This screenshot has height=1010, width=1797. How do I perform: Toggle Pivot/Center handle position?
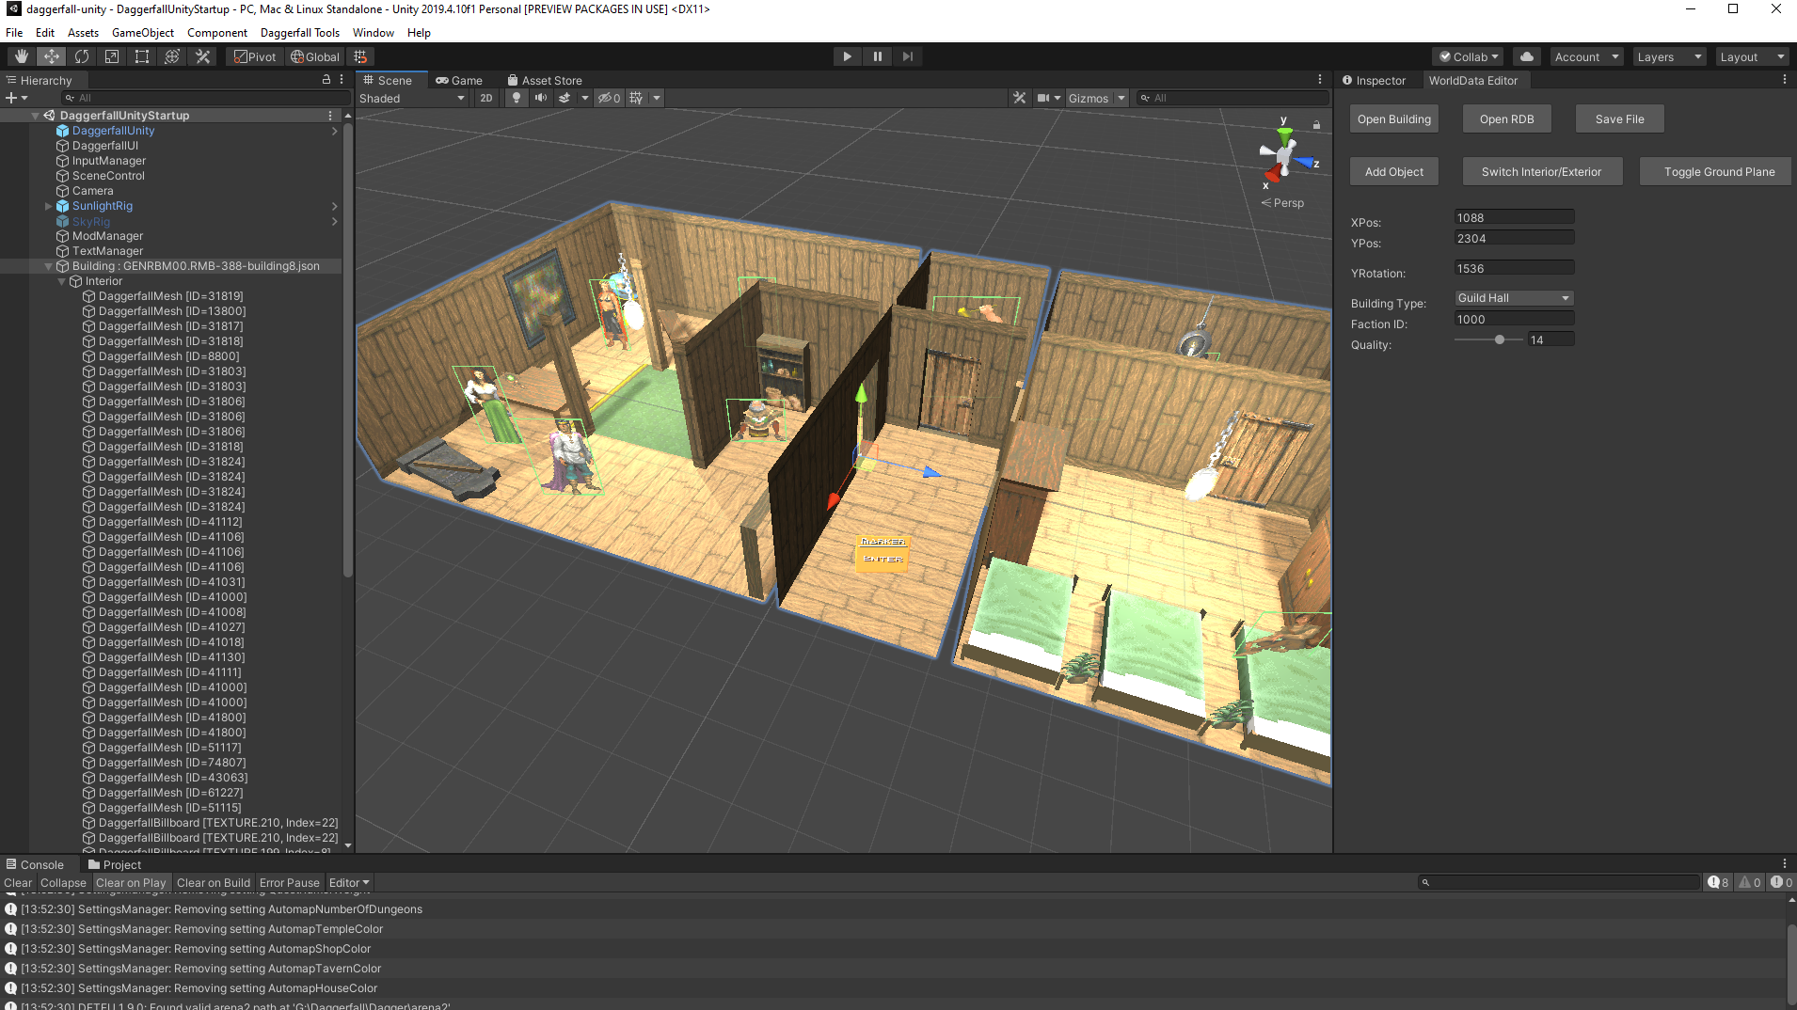(x=256, y=56)
